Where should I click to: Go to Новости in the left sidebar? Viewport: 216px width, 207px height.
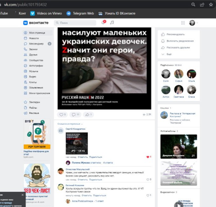coord(34,38)
